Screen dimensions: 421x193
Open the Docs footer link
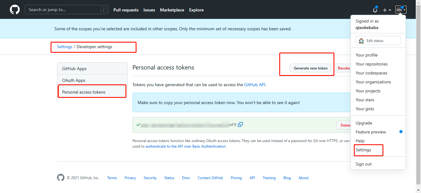point(186,178)
